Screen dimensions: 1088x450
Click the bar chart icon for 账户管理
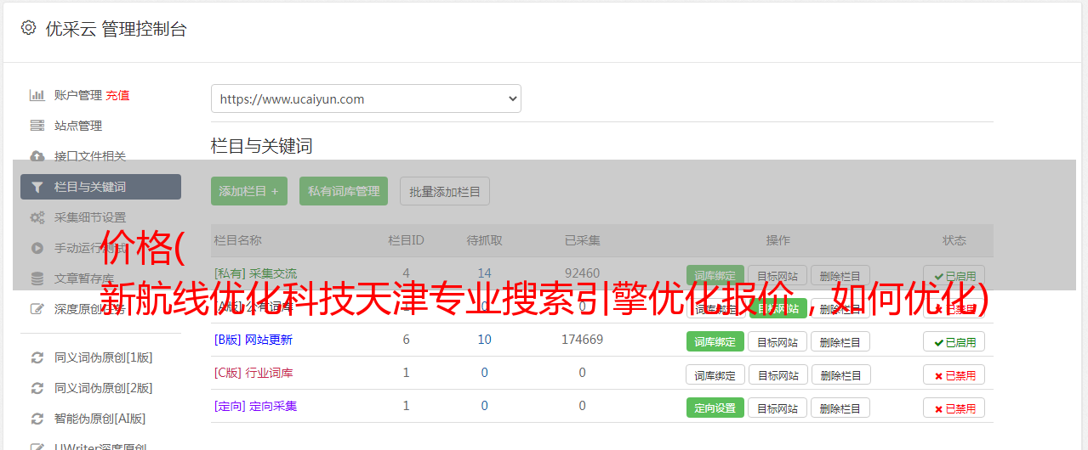tap(37, 95)
